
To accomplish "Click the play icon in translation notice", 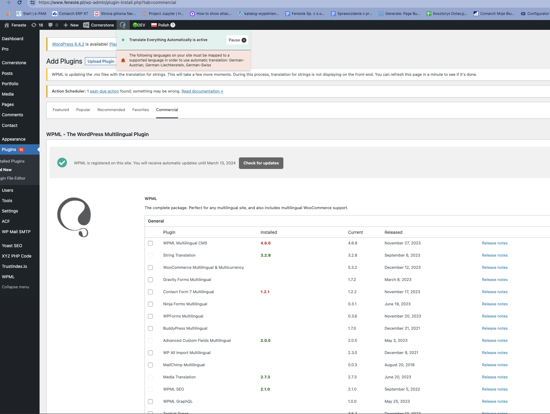I will (x=123, y=40).
